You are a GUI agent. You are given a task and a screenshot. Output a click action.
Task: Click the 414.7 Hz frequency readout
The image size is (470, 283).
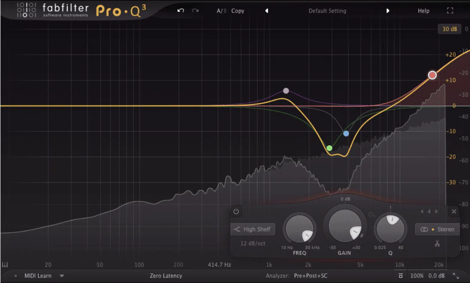(x=219, y=265)
